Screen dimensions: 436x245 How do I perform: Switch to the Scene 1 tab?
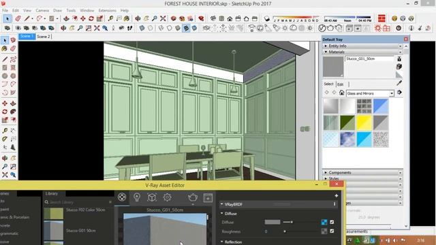[27, 36]
